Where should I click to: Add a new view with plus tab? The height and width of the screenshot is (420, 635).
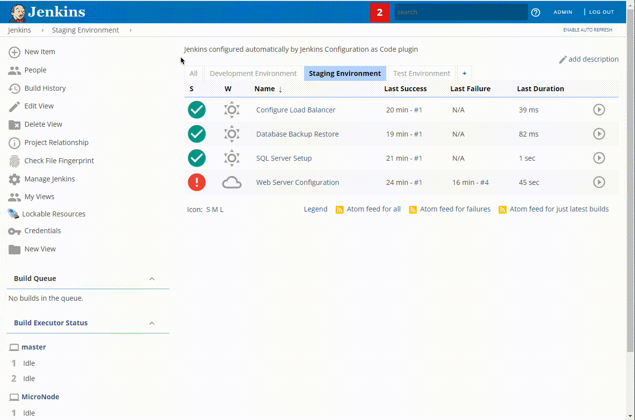click(x=464, y=73)
